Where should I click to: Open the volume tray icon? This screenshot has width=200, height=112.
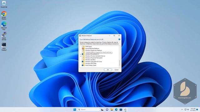(188, 110)
